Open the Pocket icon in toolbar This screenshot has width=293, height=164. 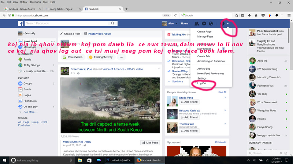(x=263, y=15)
